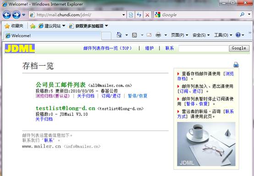Viewport: 254px width, 176px height.
Task: Open the 暂停/恢复 link in list entry
Action: 138,96
